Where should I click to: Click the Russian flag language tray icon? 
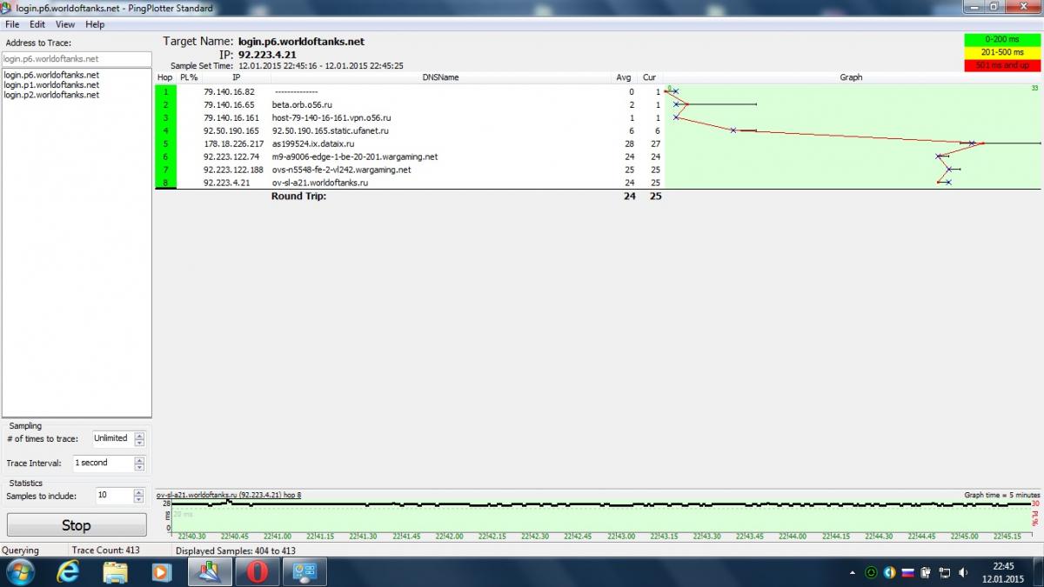[x=908, y=572]
